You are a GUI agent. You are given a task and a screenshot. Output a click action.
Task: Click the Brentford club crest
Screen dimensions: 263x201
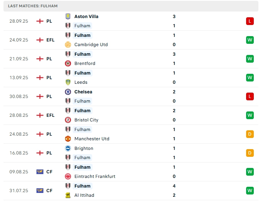68,63
